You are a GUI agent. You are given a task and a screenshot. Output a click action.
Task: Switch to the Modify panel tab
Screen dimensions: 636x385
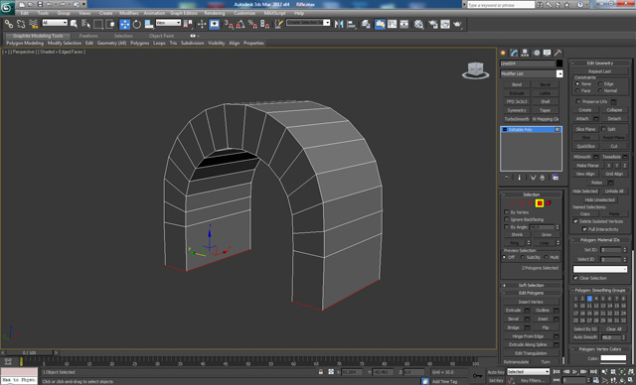pos(515,53)
